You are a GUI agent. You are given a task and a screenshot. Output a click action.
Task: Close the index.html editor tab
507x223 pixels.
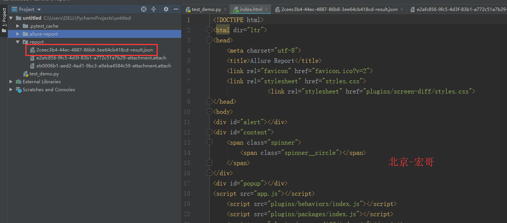point(266,9)
